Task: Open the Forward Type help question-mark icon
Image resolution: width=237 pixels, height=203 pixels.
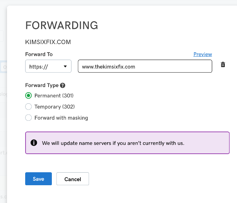Action: tap(63, 86)
